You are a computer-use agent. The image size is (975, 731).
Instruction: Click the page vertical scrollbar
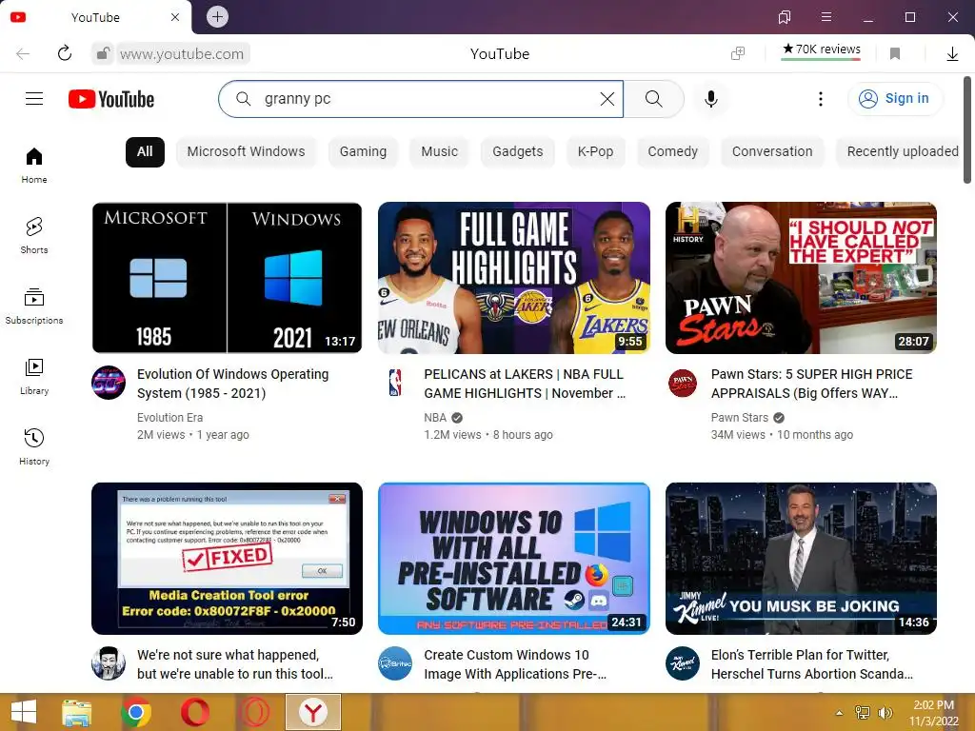pyautogui.click(x=967, y=129)
